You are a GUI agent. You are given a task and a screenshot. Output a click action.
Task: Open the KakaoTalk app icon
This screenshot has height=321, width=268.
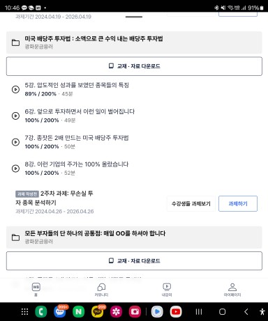click(x=97, y=311)
